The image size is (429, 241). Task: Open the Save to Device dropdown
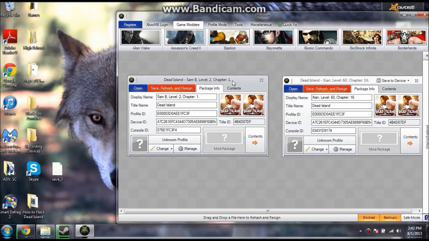(393, 80)
